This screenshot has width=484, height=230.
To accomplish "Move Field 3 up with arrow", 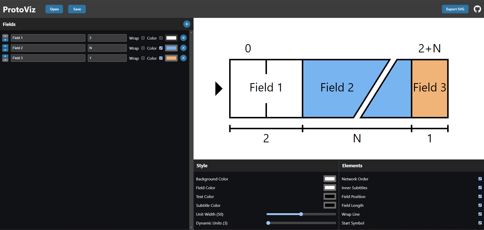I will pos(5,56).
